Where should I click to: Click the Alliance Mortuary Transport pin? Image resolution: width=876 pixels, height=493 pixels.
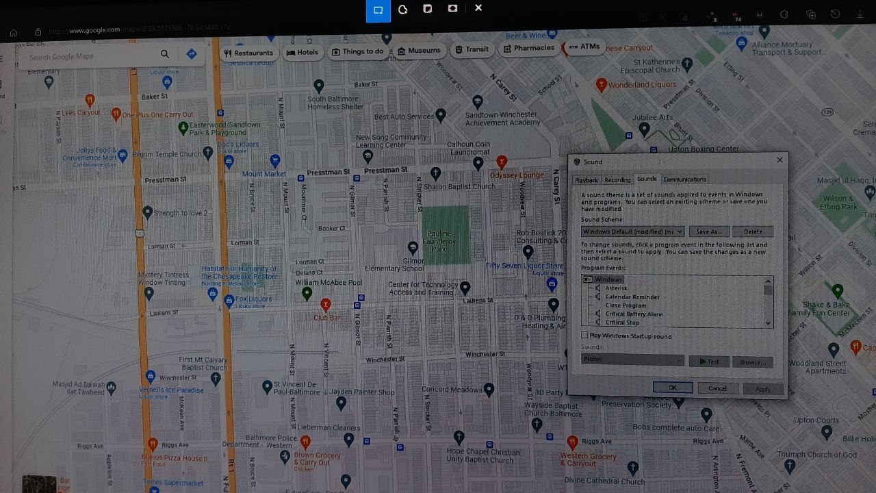[741, 44]
